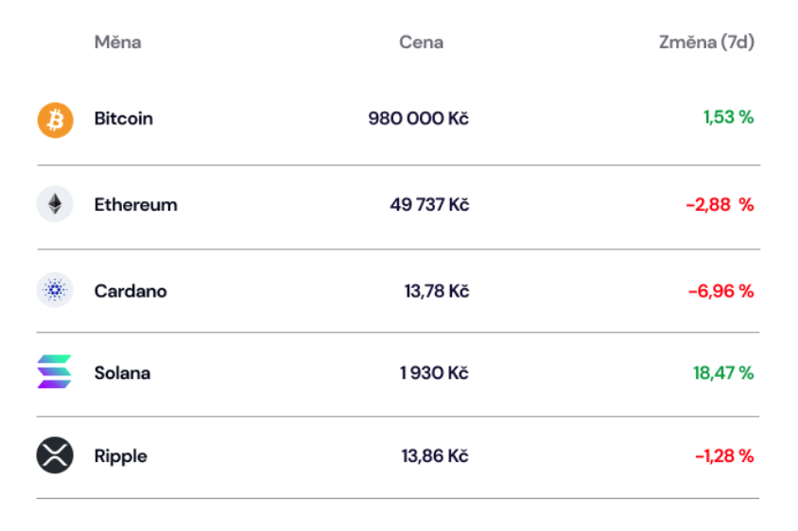The width and height of the screenshot is (798, 531).
Task: Sort by the Měna column header
Action: coord(117,43)
